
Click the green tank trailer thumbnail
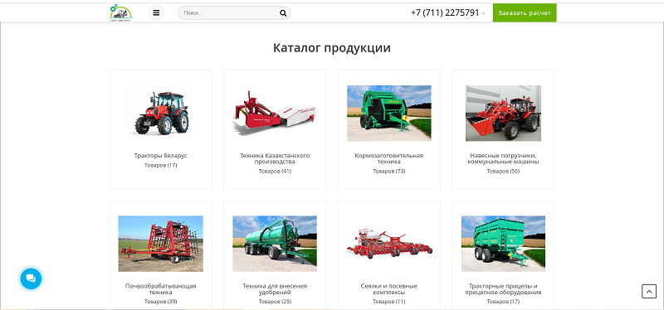pos(275,244)
